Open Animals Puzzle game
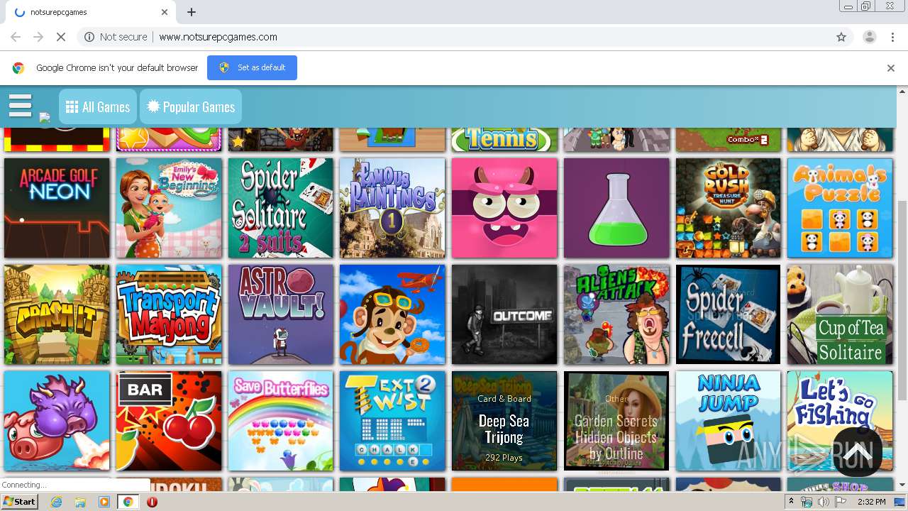This screenshot has height=511, width=908. click(840, 208)
